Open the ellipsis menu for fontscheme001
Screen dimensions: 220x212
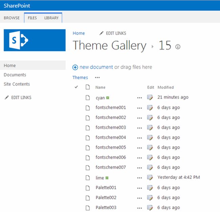point(139,108)
